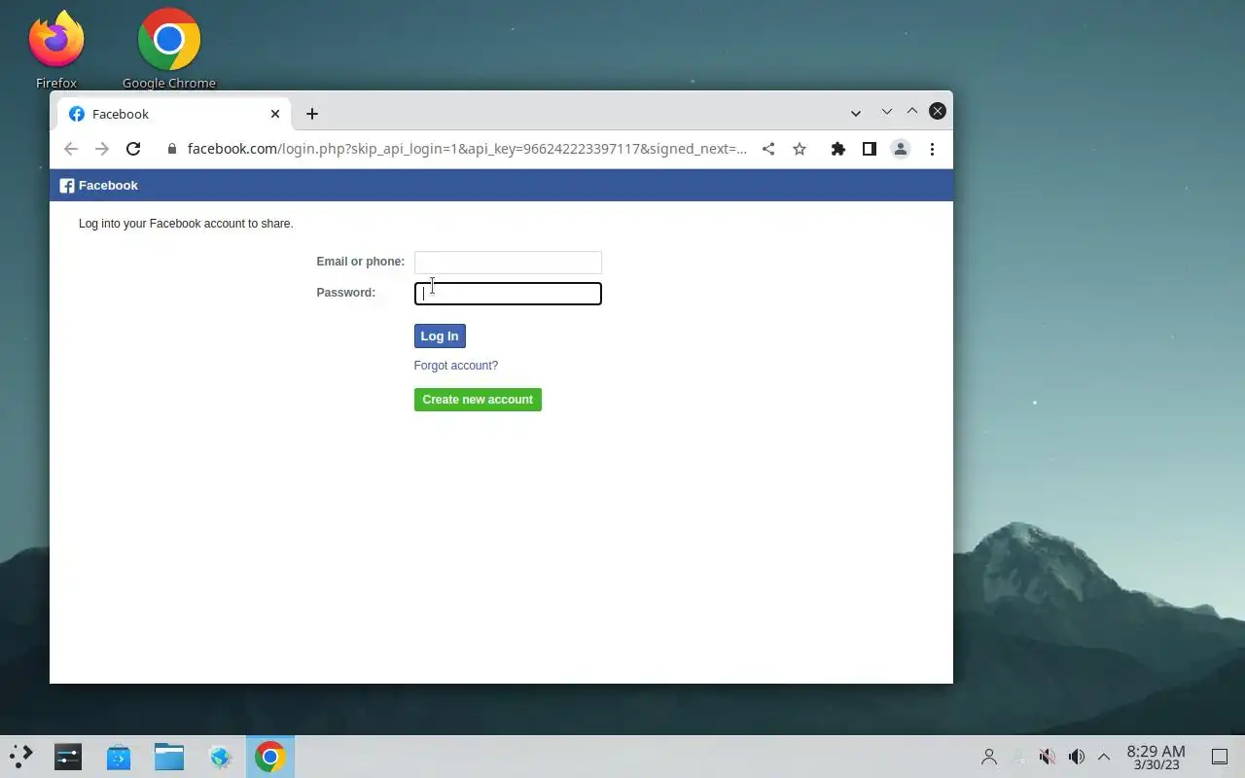View site info via the padlock icon
Screen dimensions: 1245x778
(172, 149)
